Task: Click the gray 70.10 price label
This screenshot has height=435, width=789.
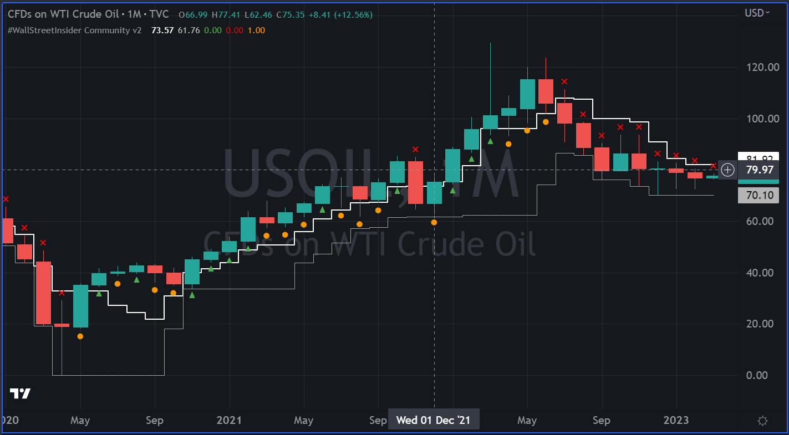Action: (x=759, y=195)
